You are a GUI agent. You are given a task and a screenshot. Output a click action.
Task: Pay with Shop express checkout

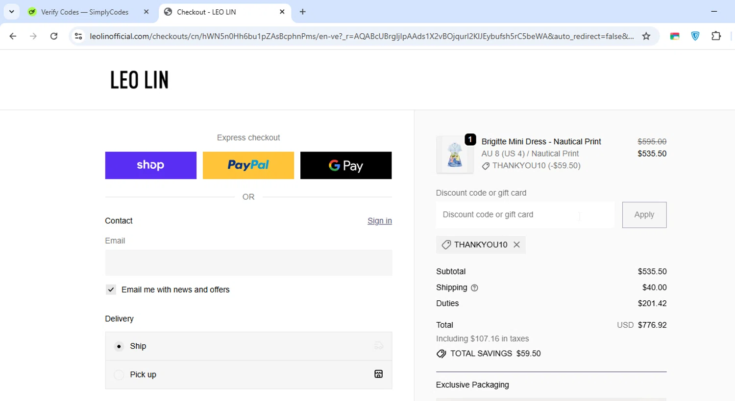coord(150,165)
